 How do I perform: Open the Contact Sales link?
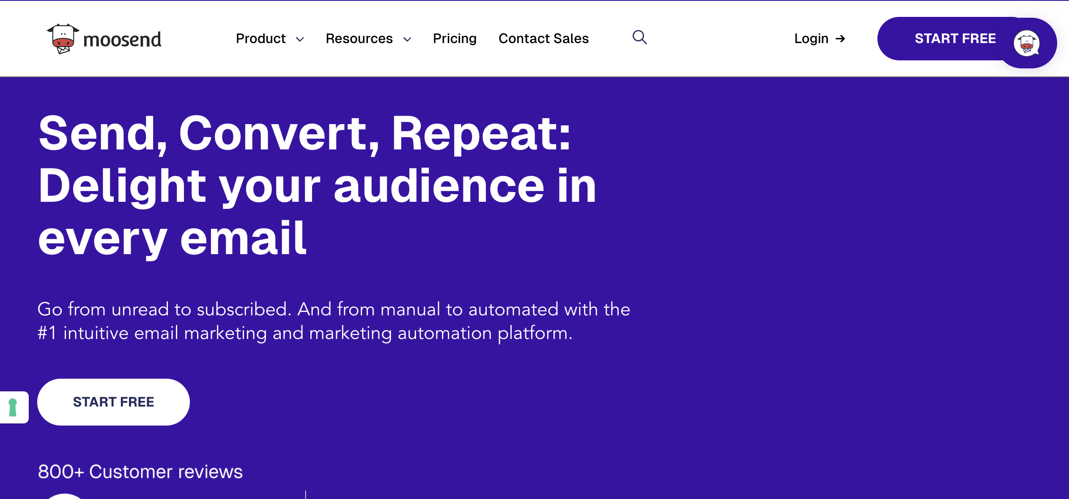pos(543,39)
